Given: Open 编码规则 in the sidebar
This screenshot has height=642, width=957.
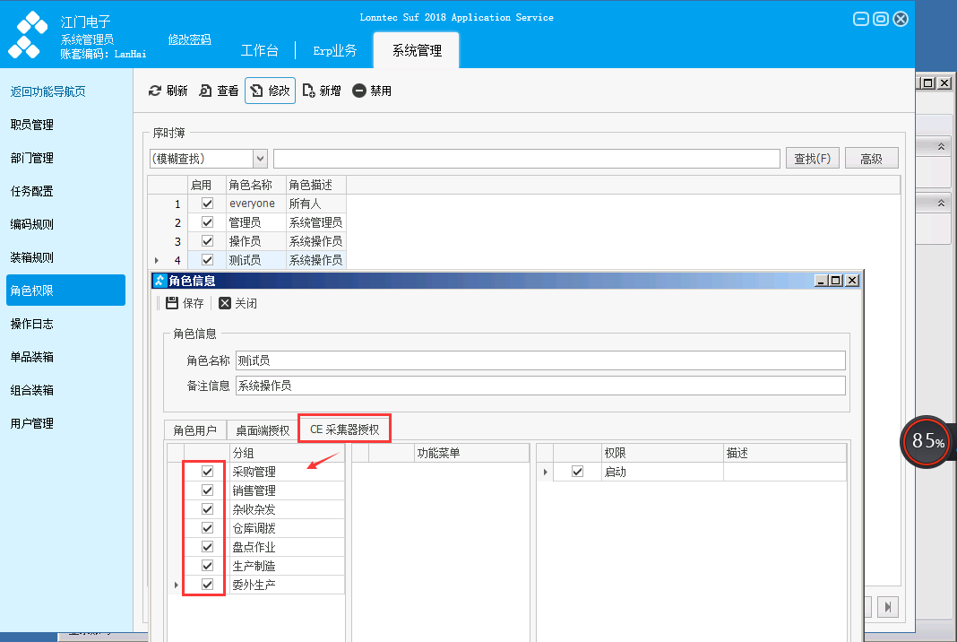Looking at the screenshot, I should tap(32, 224).
